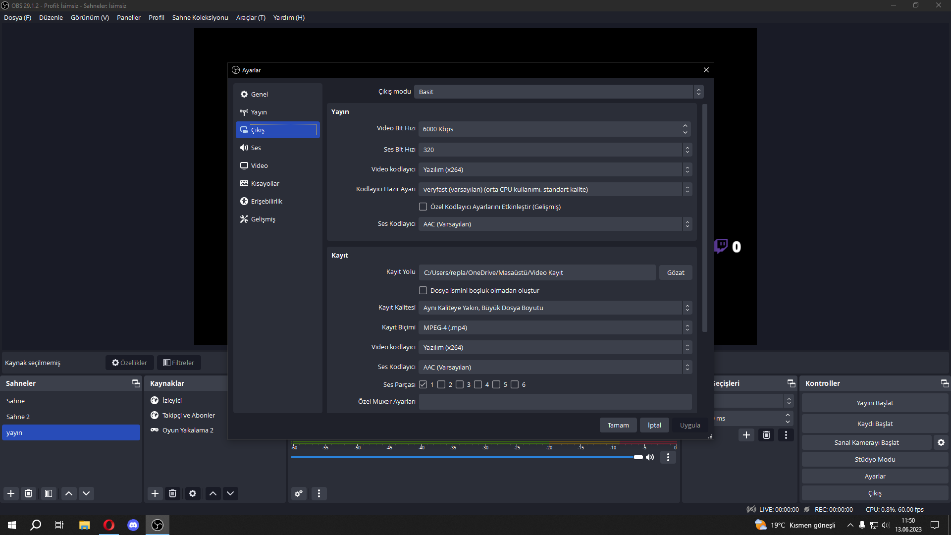Open Çıkış modu dropdown
The image size is (951, 535).
[559, 92]
